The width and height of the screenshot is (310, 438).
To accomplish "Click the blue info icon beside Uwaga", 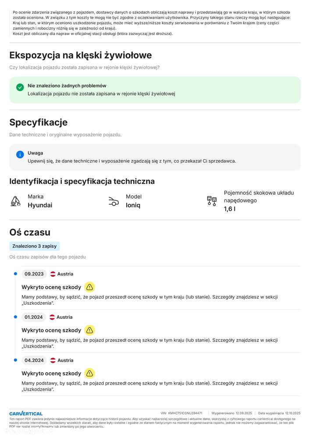I will point(20,154).
